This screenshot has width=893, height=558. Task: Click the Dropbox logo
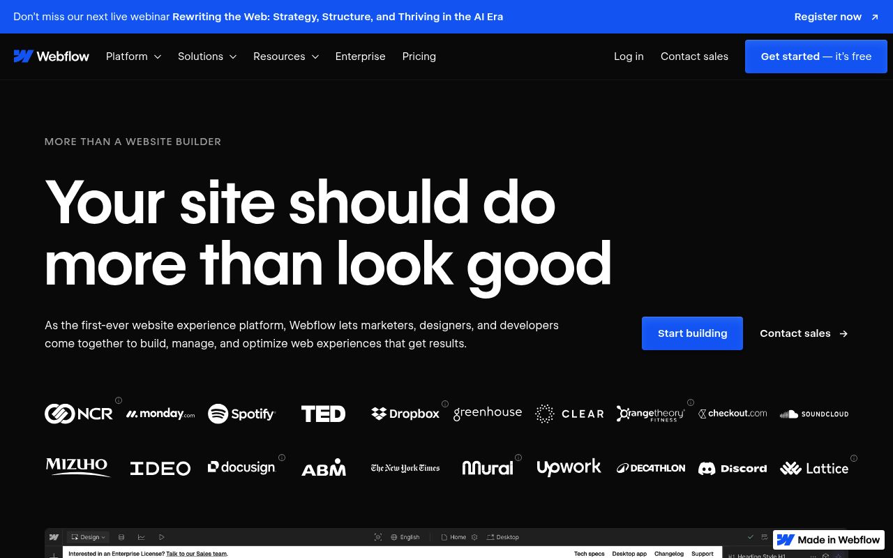405,414
